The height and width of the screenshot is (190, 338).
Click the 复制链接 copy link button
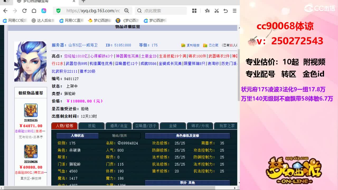point(190,45)
